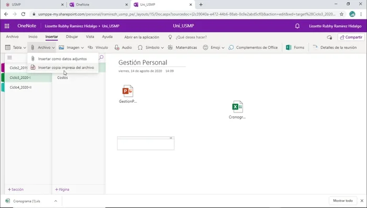Viewport: 367px width, 208px height.
Task: Click Mostrar todo in downloads bar
Action: pyautogui.click(x=343, y=201)
